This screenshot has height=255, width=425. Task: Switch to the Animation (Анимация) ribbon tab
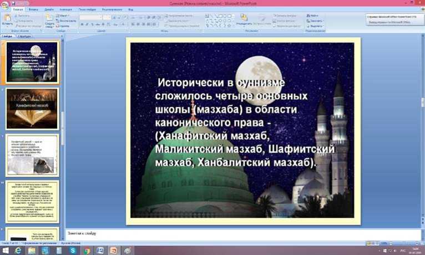tap(66, 9)
